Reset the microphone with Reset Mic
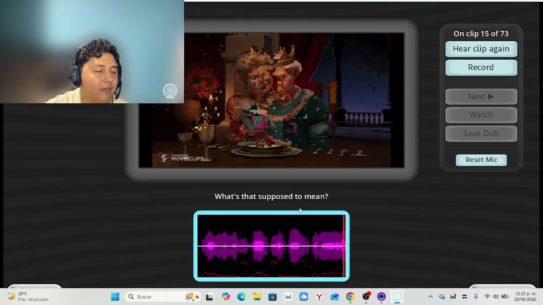This screenshot has height=305, width=543. tap(481, 160)
